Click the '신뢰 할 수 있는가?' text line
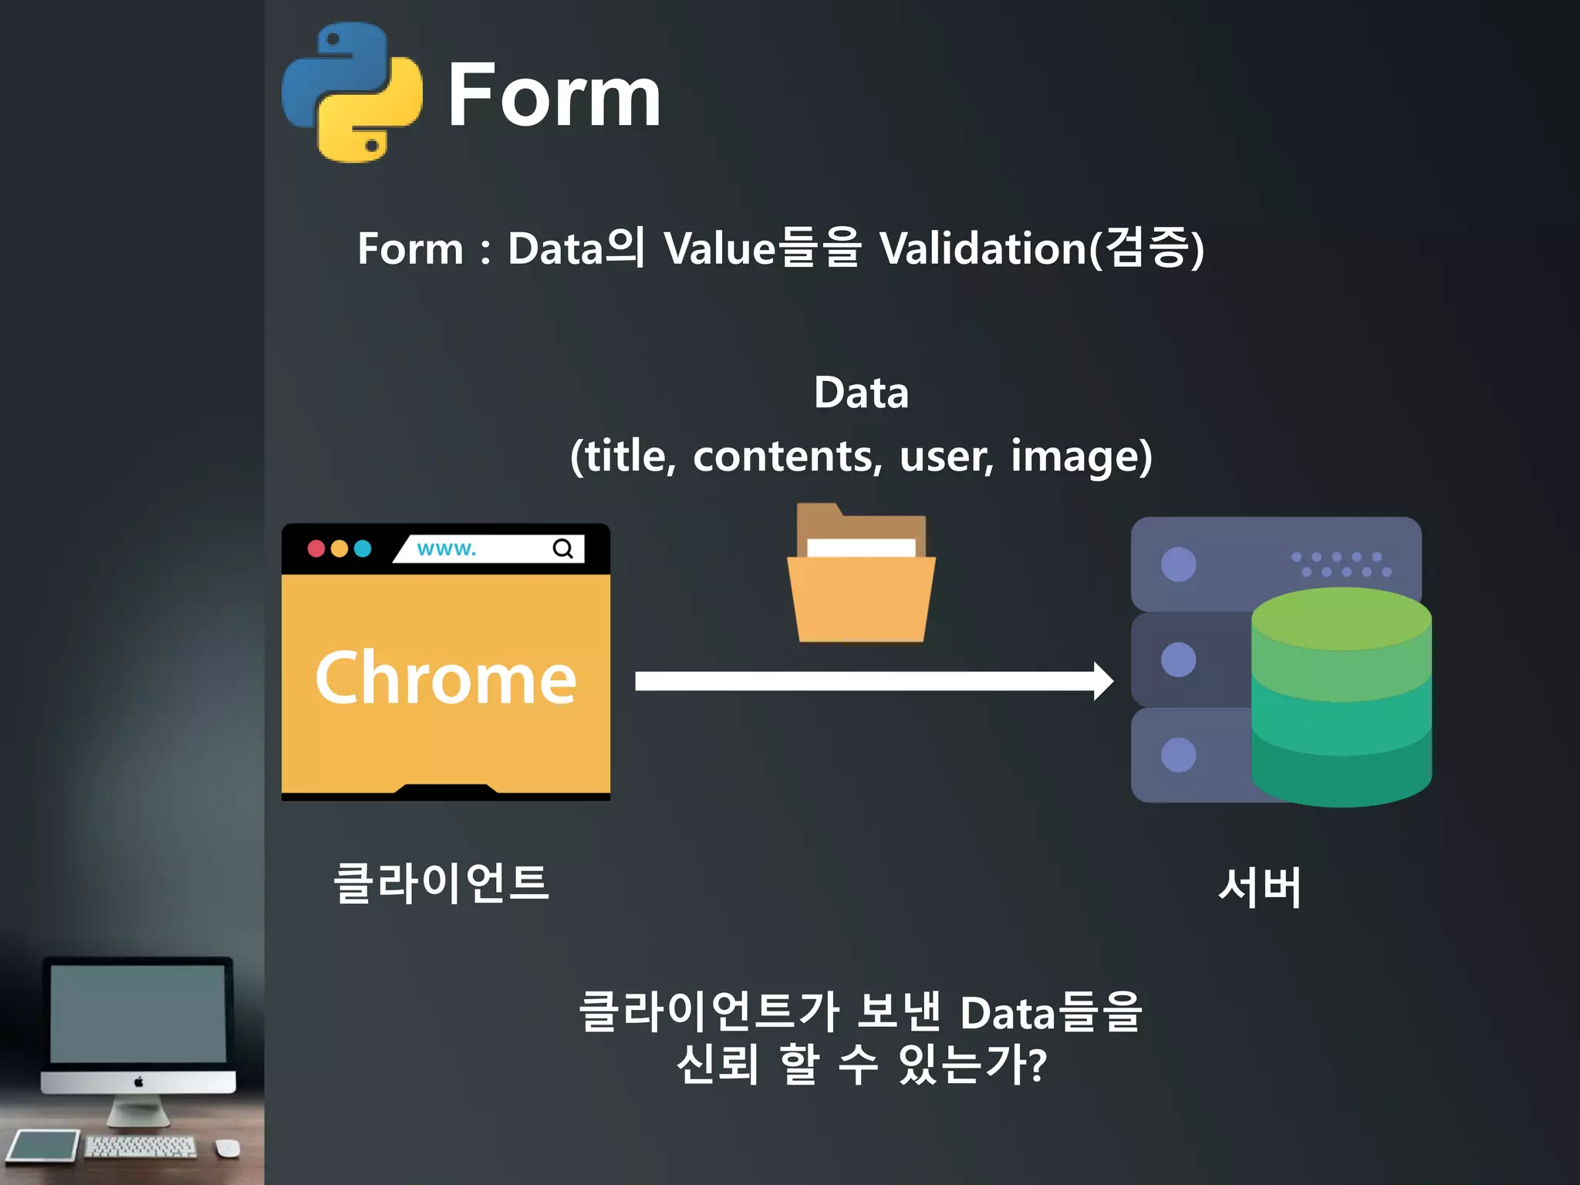 click(x=861, y=1065)
